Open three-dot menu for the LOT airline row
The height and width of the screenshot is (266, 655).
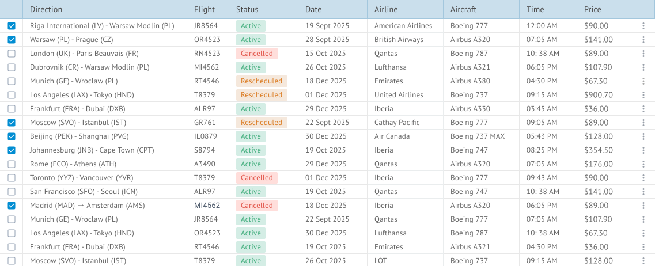point(643,261)
